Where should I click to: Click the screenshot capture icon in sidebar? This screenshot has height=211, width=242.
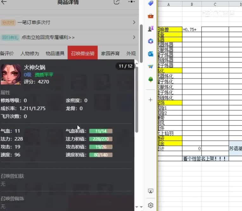pyautogui.click(x=151, y=191)
